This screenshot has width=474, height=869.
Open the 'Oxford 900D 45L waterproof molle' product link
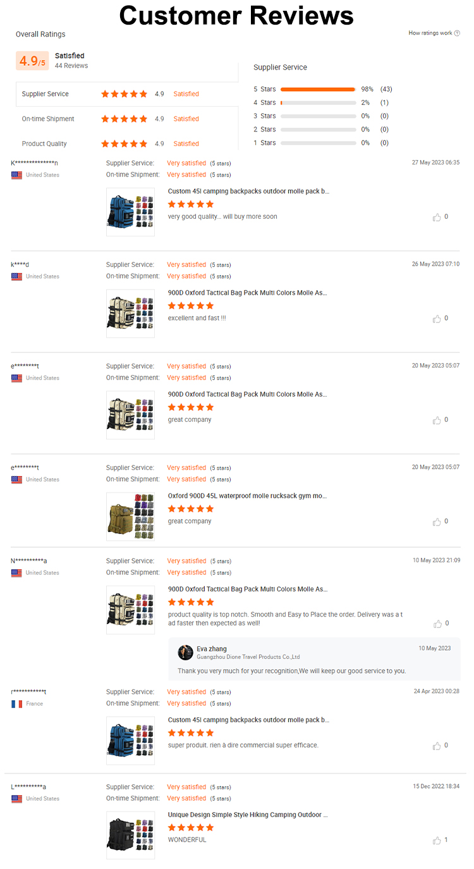(x=248, y=496)
